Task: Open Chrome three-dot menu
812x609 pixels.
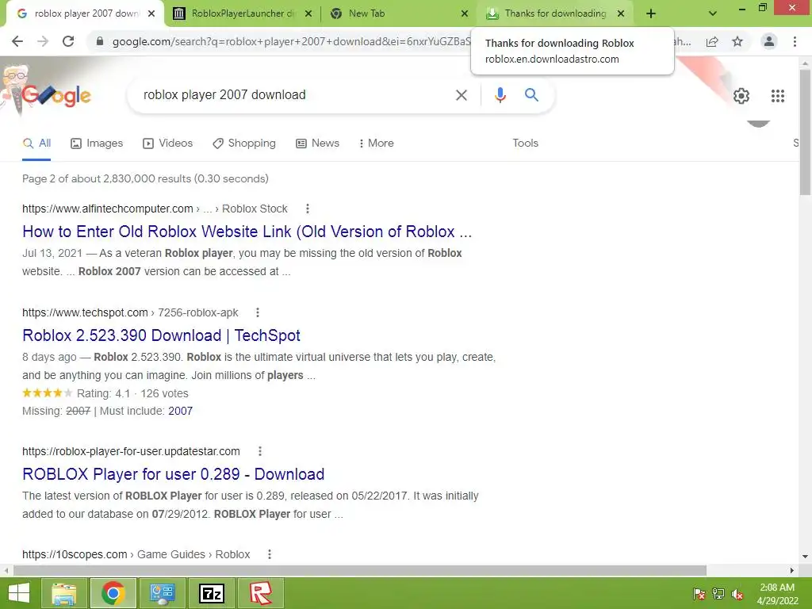Action: click(795, 41)
